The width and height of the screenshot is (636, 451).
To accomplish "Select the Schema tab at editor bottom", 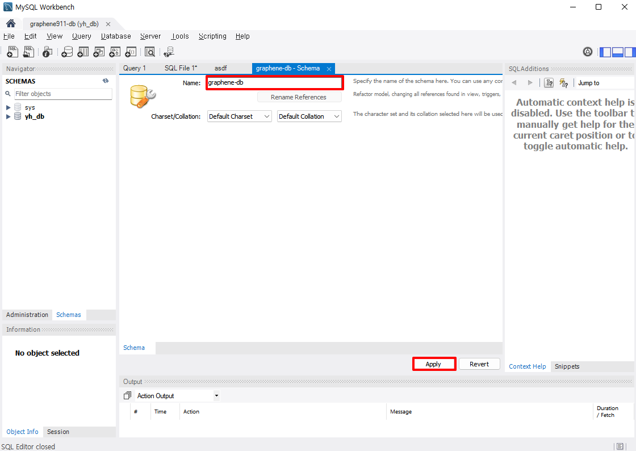I will 134,348.
